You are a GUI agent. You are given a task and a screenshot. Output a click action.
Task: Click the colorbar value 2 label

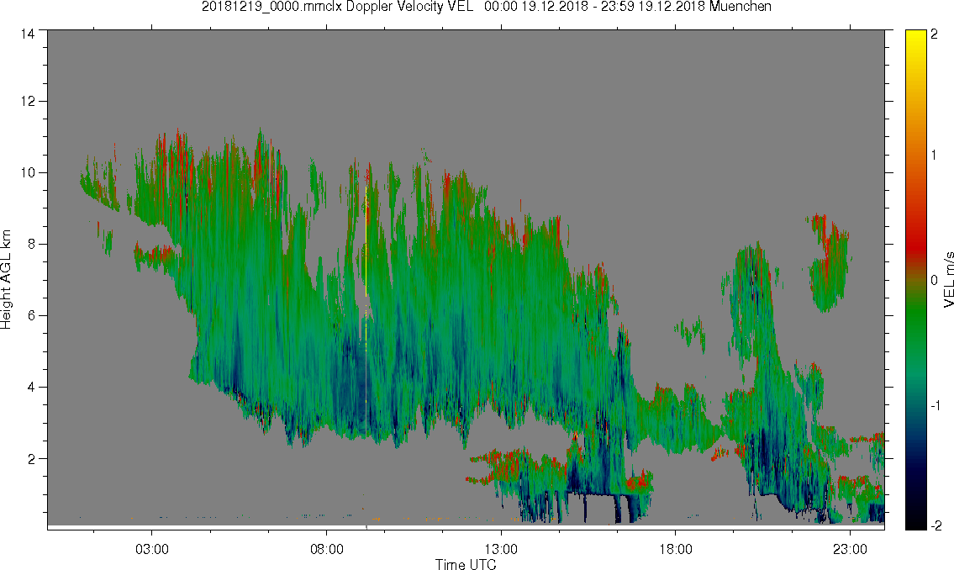934,34
